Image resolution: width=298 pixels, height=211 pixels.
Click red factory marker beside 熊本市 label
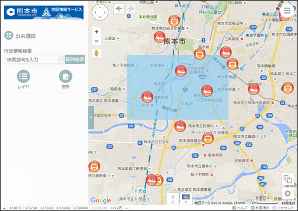(x=159, y=37)
